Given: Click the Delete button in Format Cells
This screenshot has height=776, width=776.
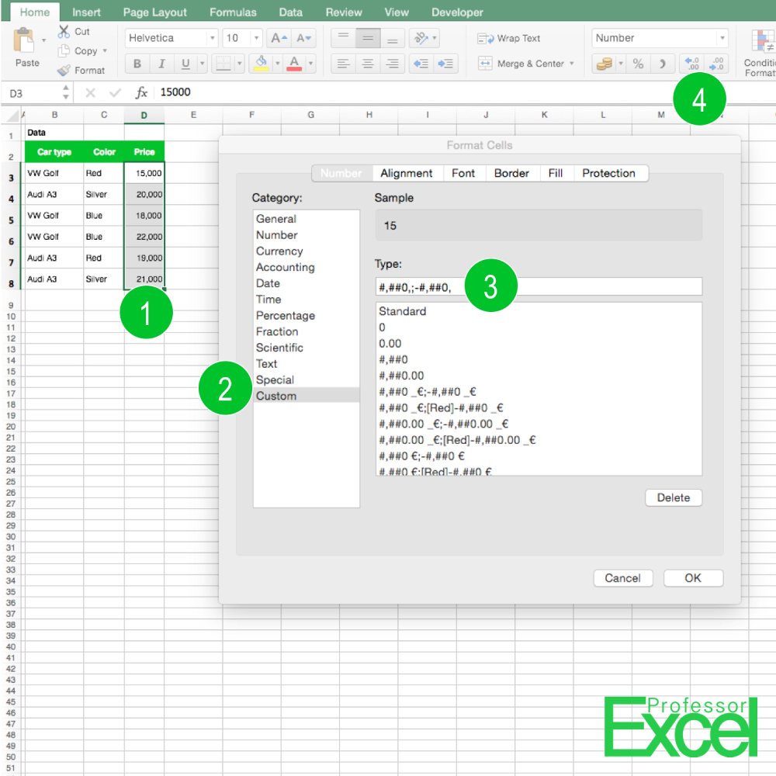Looking at the screenshot, I should pos(673,497).
